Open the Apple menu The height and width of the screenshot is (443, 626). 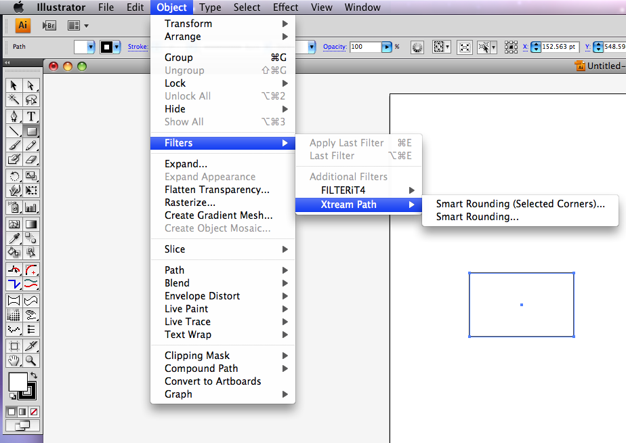(x=18, y=7)
